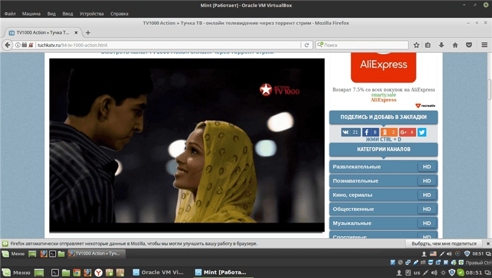
Task: Bookmark this page with the star icon
Action: (416, 45)
